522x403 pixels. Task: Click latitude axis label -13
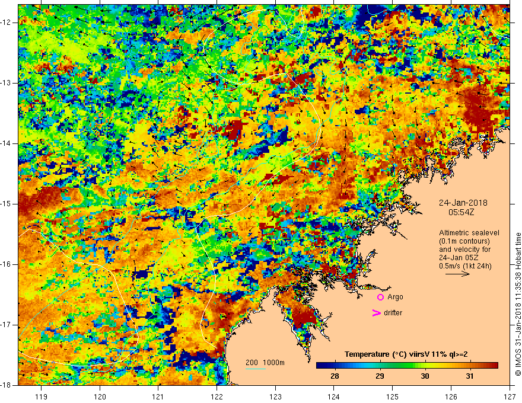pyautogui.click(x=7, y=83)
